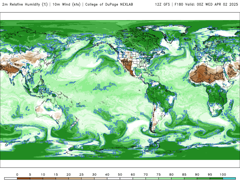
Task: Click the "15" legend scale label
Action: pos(56,175)
